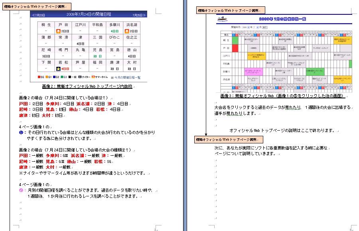
Task: Click the サマータイム legend icon
Action: point(93,77)
